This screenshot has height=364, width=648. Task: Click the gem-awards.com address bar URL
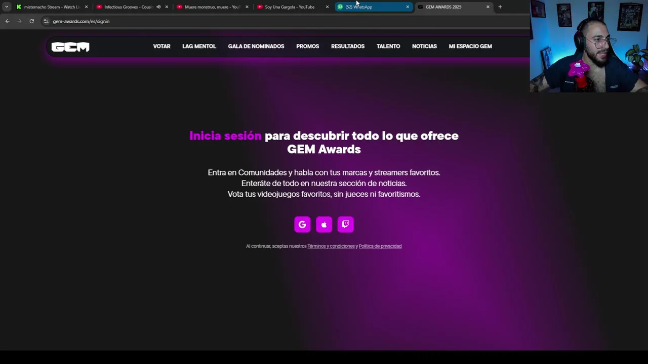(81, 21)
